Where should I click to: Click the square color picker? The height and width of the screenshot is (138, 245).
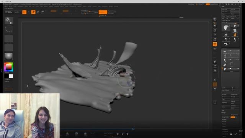point(9,67)
